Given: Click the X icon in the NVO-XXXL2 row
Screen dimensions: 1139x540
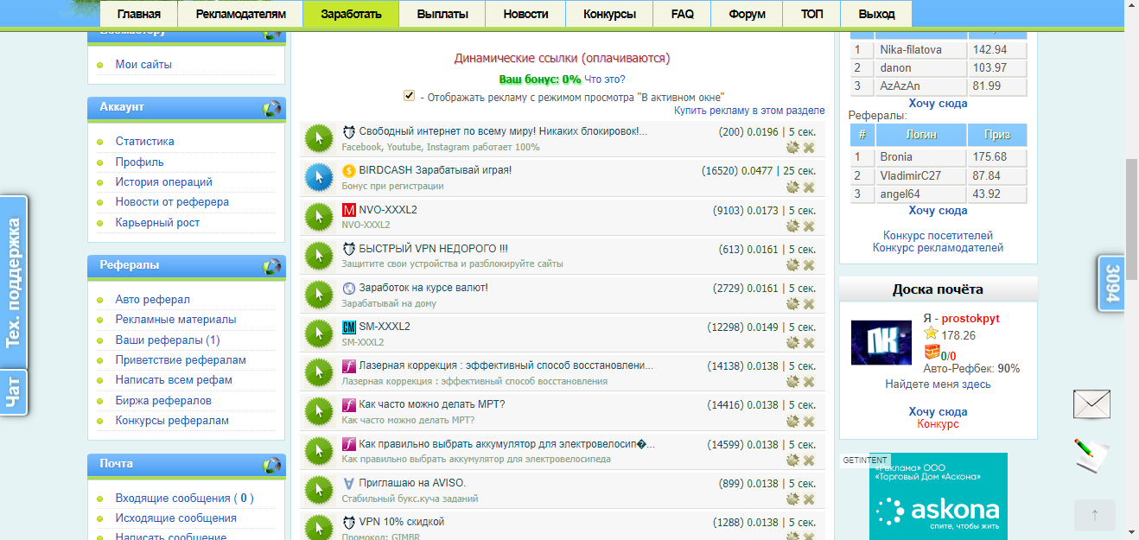Looking at the screenshot, I should coord(809,226).
